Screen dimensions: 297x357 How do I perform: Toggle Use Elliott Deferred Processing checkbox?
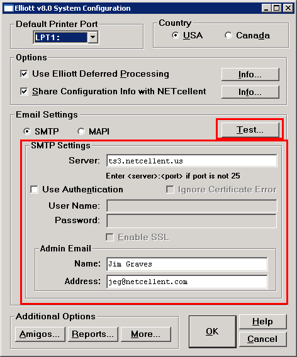point(24,74)
